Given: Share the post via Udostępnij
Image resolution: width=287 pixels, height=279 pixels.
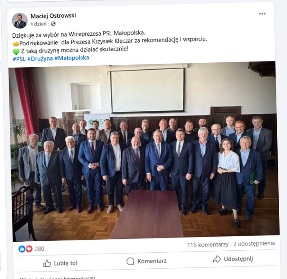Looking at the screenshot, I should (x=233, y=259).
